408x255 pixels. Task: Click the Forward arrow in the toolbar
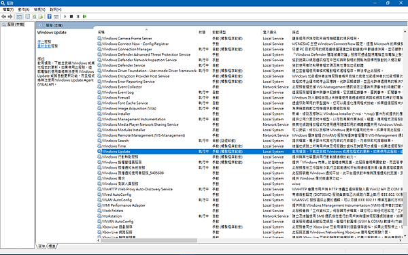click(x=10, y=16)
